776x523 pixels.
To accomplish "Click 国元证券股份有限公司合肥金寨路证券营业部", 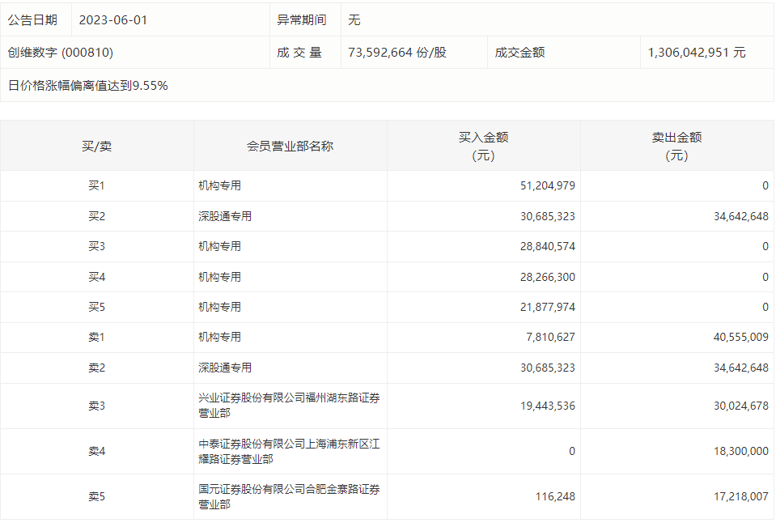I will pos(289,497).
